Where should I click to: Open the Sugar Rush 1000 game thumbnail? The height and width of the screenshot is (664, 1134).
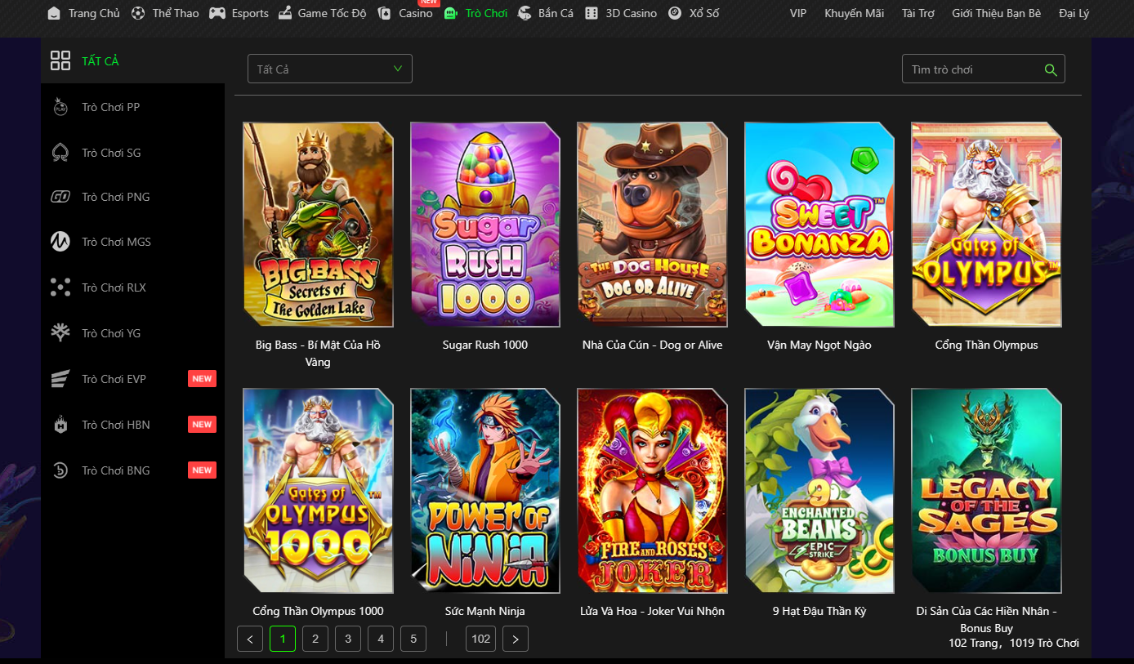[x=484, y=225]
